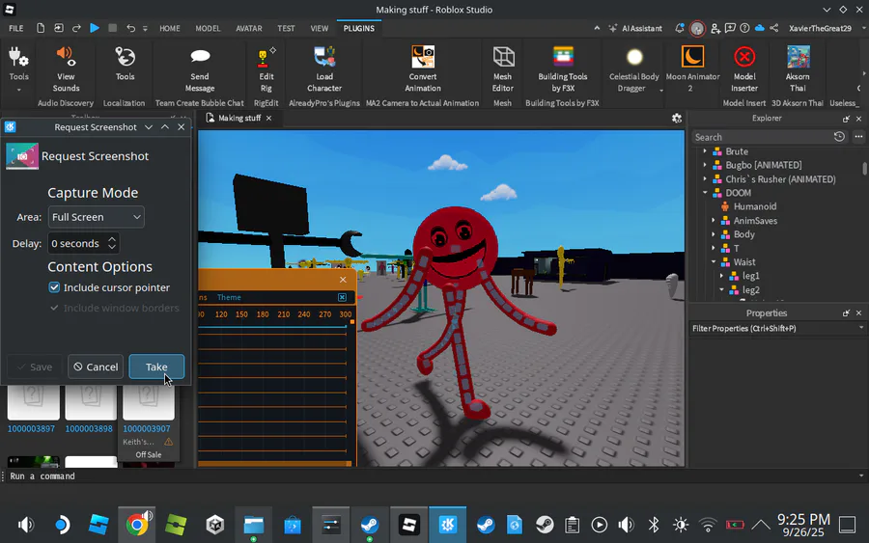Select the Making stuff document tab
The height and width of the screenshot is (543, 869).
click(x=238, y=118)
